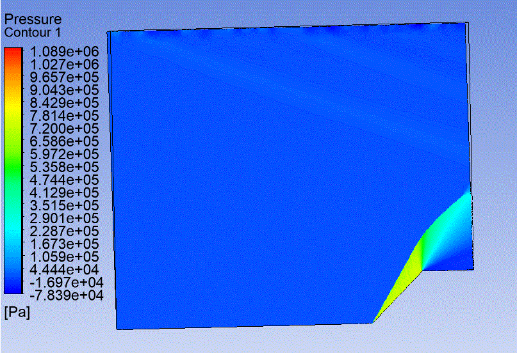Click the 'Pressure' legend title
The image size is (517, 353).
pos(33,19)
